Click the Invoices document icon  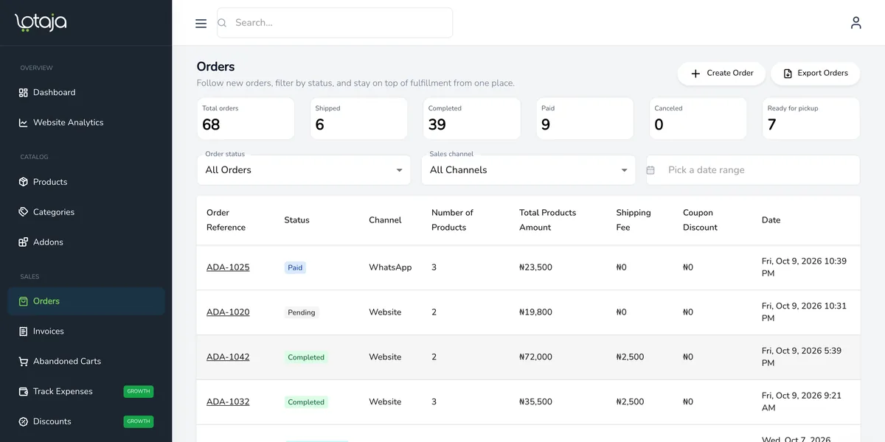(24, 331)
